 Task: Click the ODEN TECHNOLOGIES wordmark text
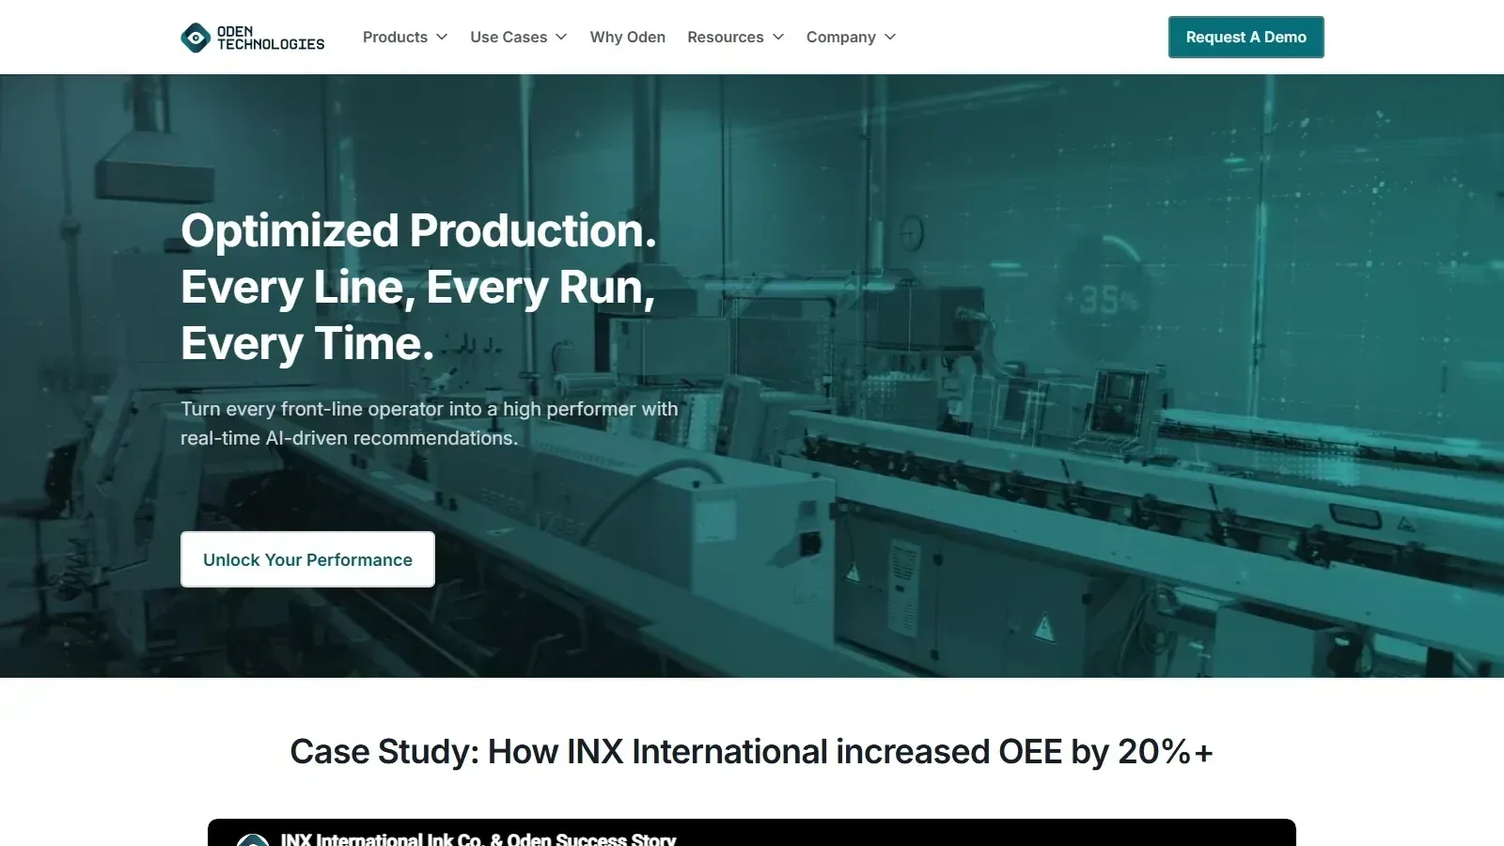pyautogui.click(x=271, y=38)
